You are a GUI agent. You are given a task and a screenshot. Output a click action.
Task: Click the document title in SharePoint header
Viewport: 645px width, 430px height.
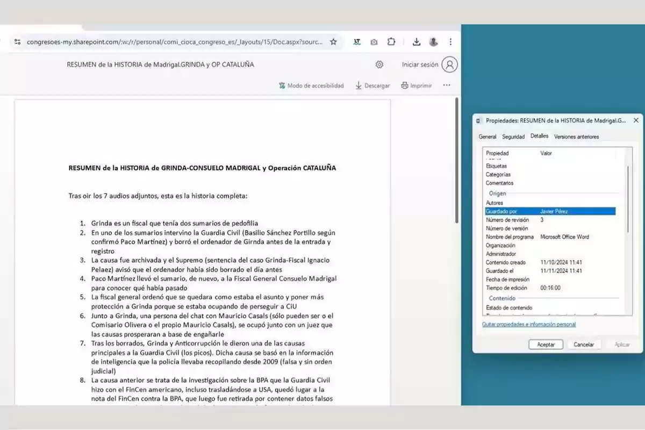[160, 64]
